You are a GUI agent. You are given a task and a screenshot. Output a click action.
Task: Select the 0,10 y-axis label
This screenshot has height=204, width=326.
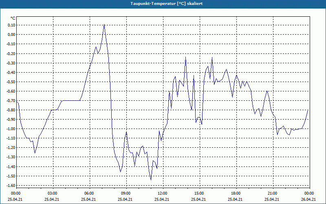[x=11, y=25]
